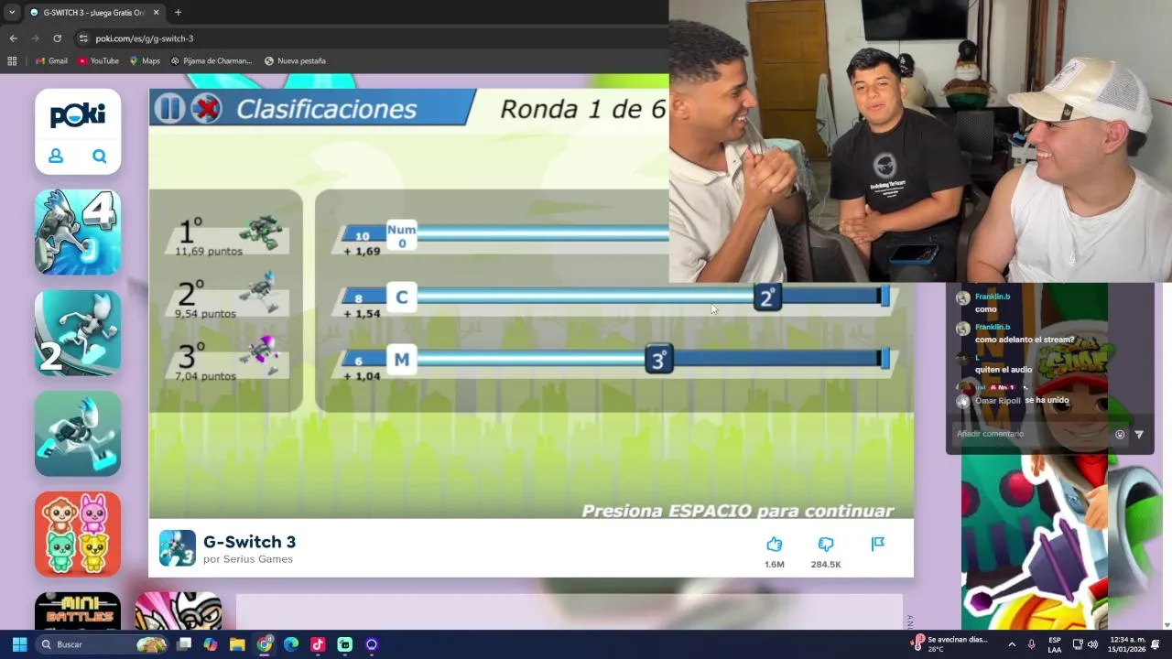Open the YouTube bookmark
This screenshot has height=659, width=1172.
tap(98, 60)
